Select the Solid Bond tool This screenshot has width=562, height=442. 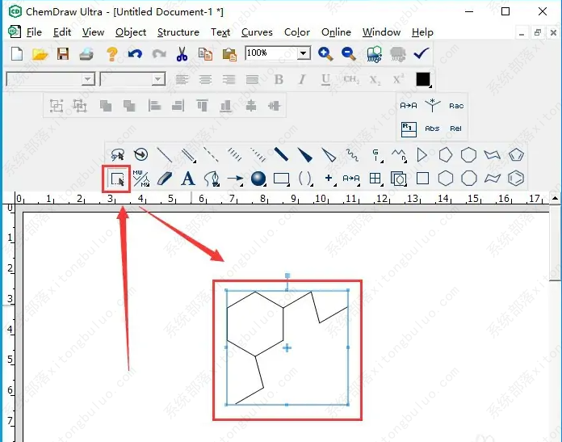(x=164, y=155)
